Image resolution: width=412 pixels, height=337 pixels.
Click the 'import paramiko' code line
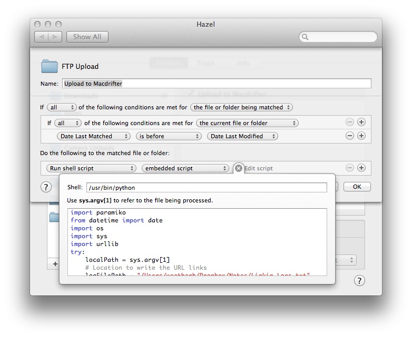[x=99, y=212]
